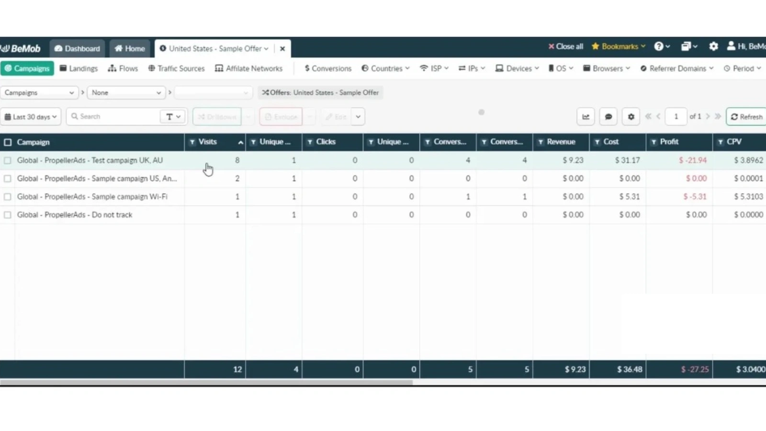Expand the Bookmarks dropdown
The width and height of the screenshot is (766, 431).
(x=618, y=46)
